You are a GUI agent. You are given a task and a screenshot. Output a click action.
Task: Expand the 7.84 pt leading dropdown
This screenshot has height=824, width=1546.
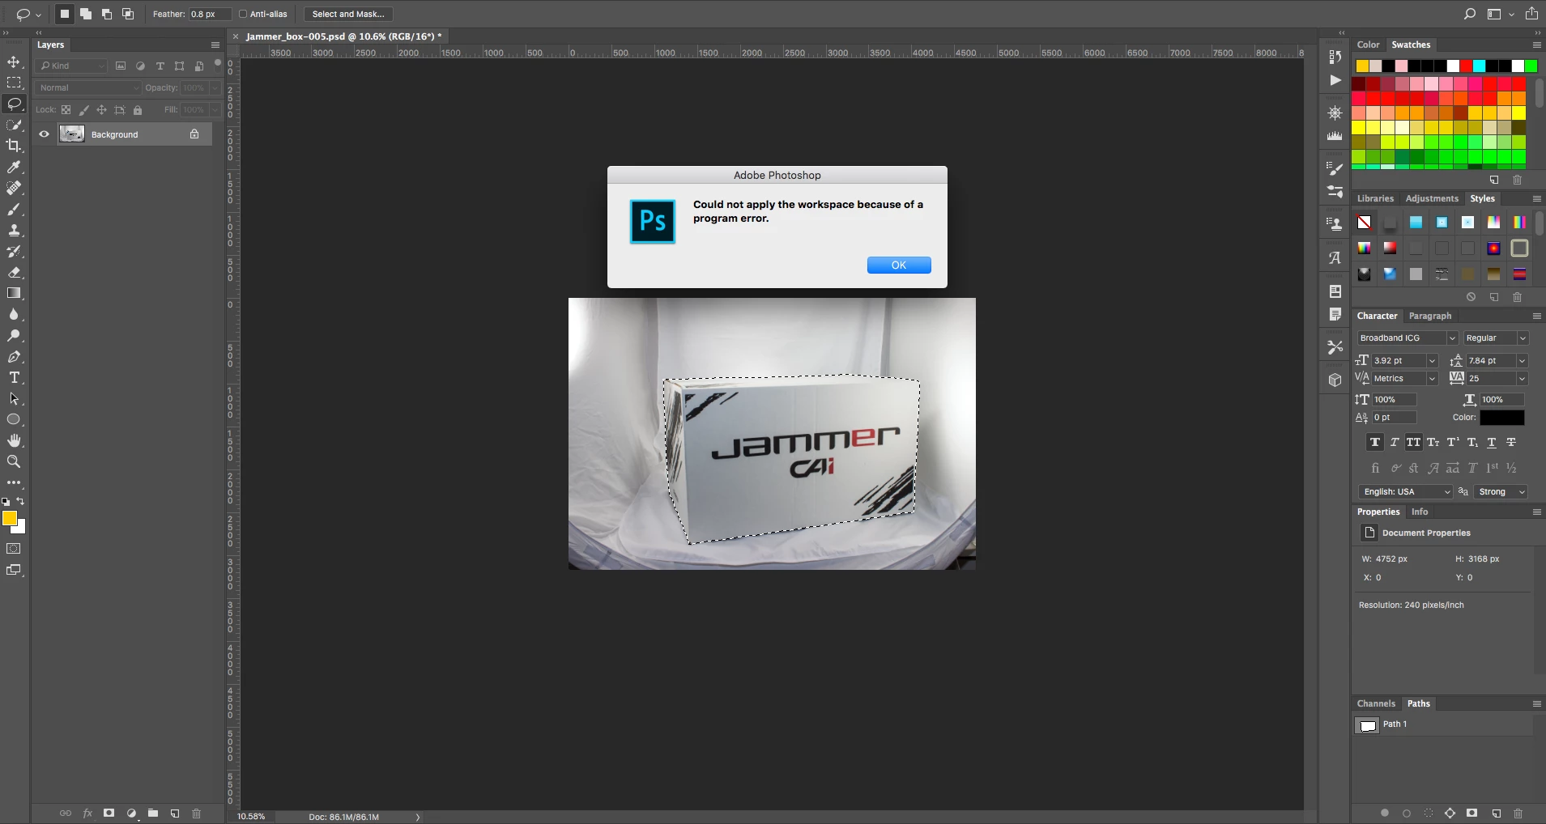(1522, 361)
